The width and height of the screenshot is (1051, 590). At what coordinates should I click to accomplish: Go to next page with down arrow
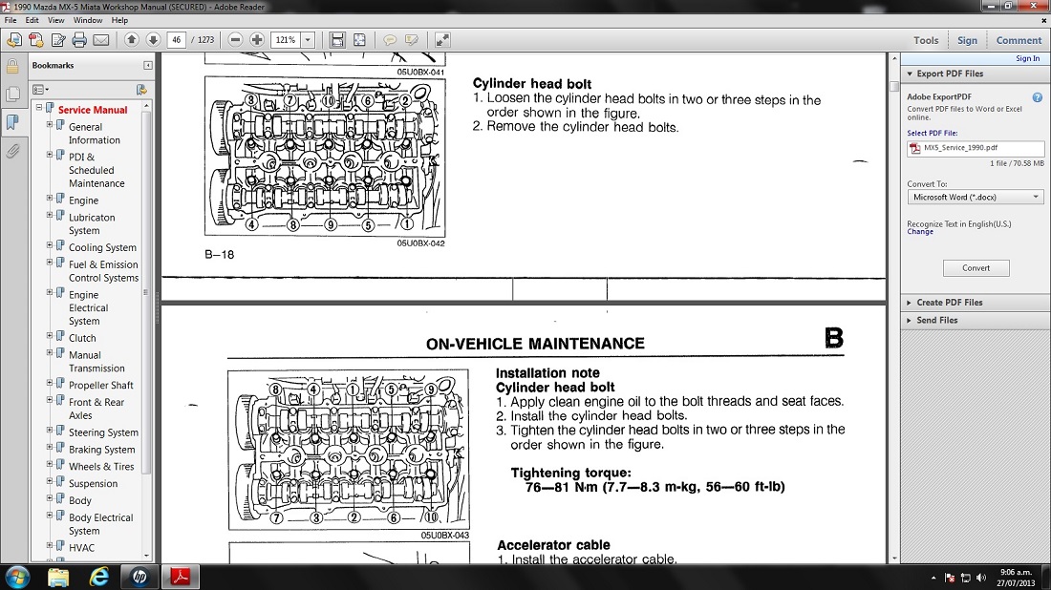[153, 40]
